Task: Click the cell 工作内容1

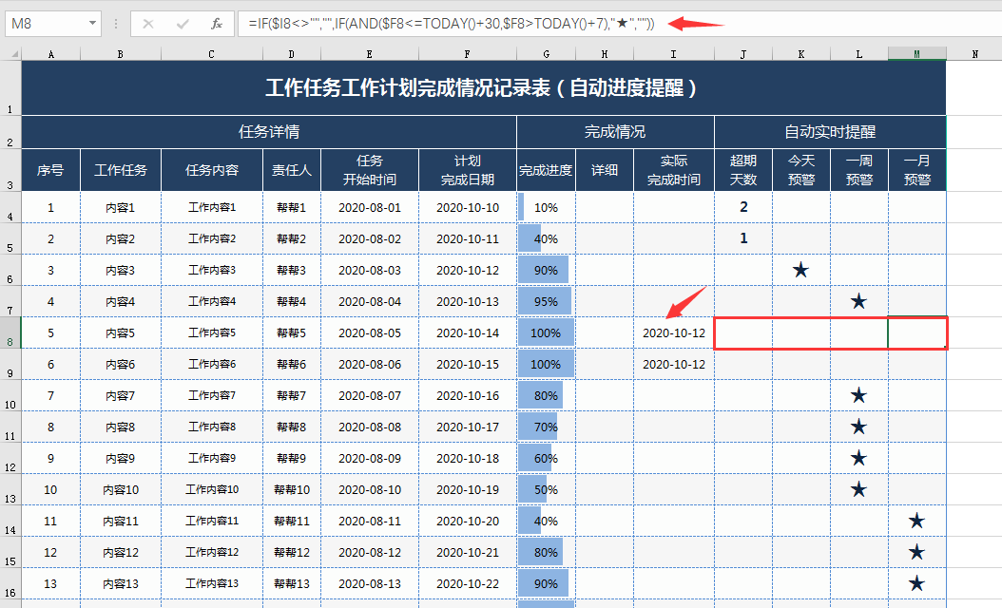Action: [211, 207]
